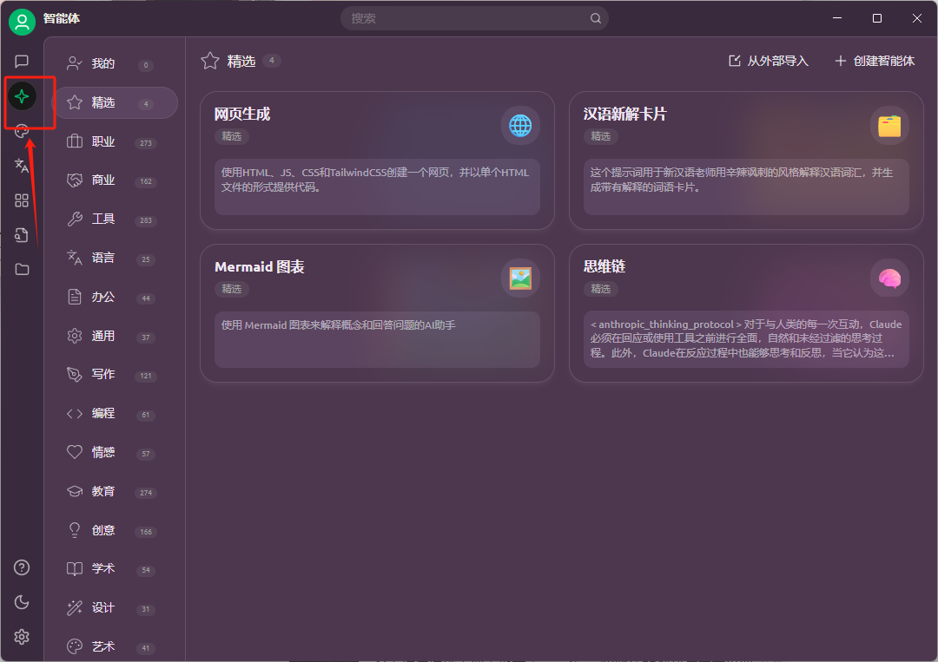
Task: Select the 通用 category
Action: tap(115, 336)
